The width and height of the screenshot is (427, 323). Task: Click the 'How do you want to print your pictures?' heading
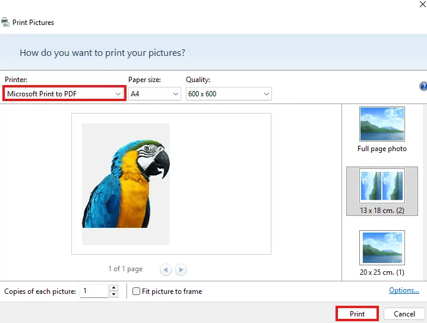point(102,52)
